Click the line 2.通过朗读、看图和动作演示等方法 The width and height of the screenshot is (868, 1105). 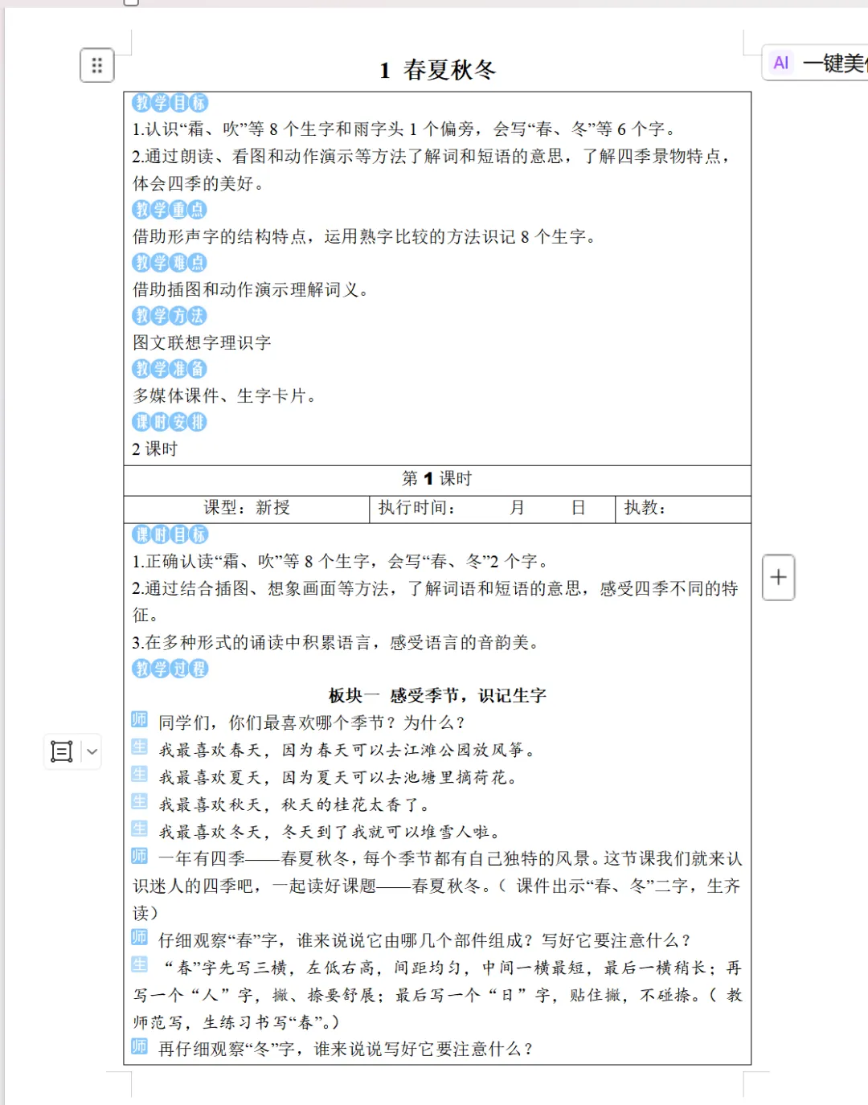433,170
